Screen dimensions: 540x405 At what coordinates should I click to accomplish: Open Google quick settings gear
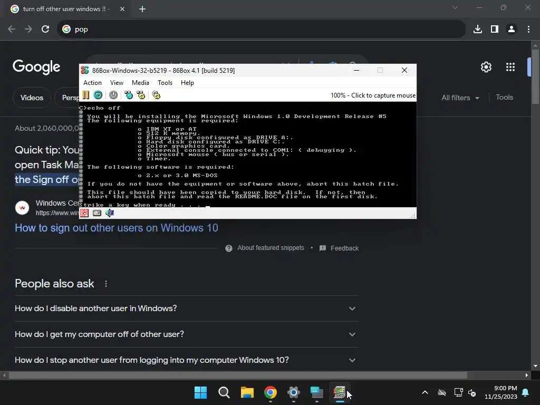click(486, 67)
